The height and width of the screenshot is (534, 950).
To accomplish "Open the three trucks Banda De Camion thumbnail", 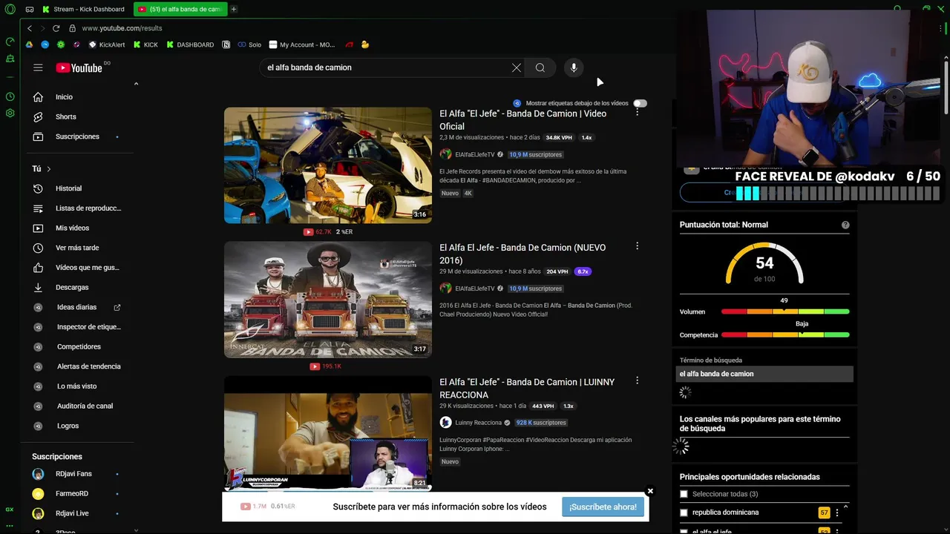I will pyautogui.click(x=328, y=300).
